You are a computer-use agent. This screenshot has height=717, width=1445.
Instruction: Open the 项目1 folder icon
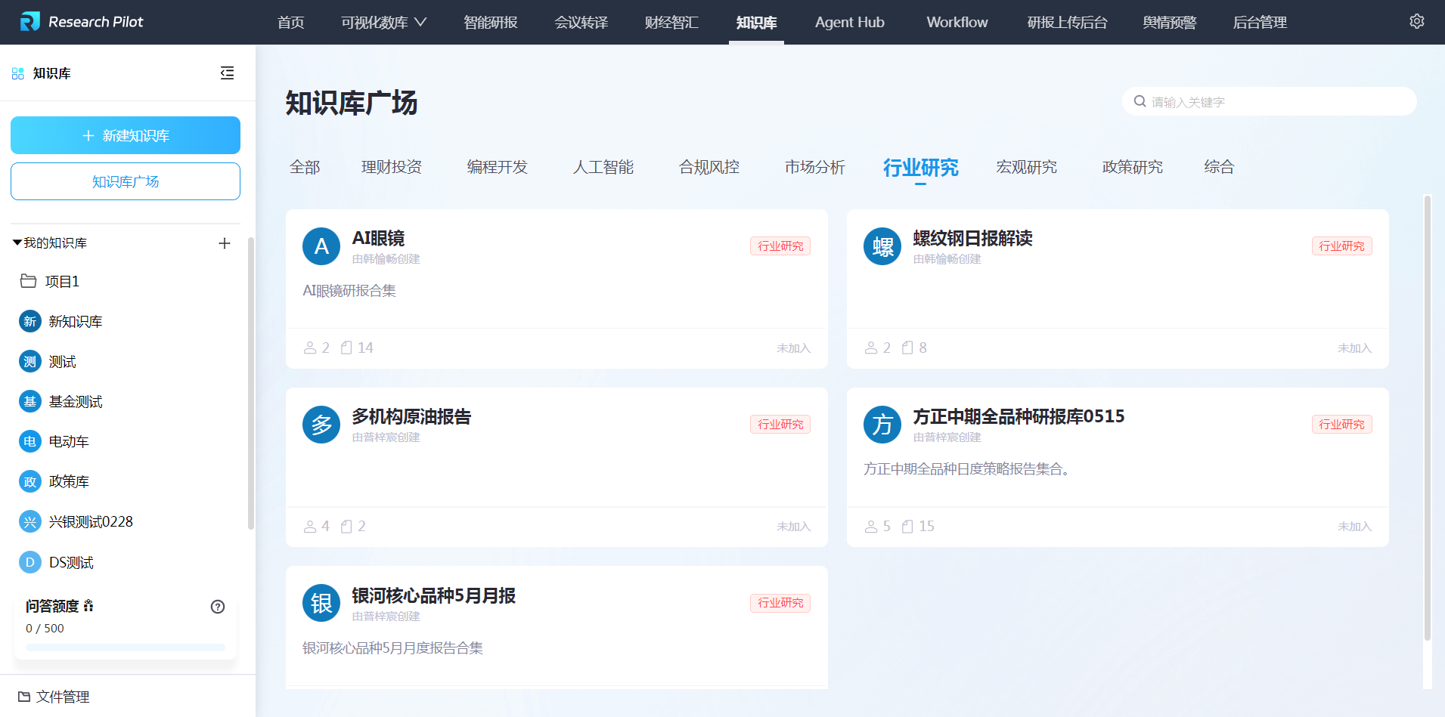pyautogui.click(x=29, y=281)
